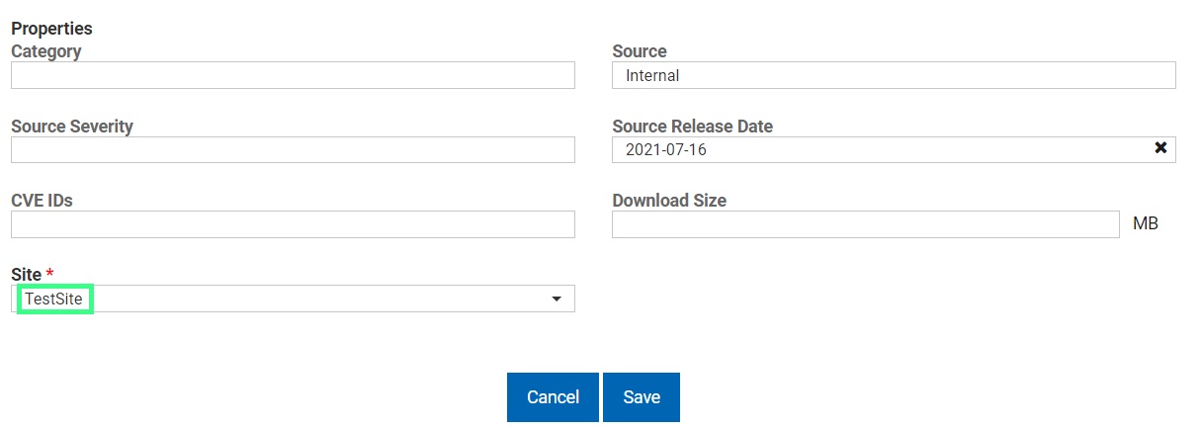Click the Download Size input box
The width and height of the screenshot is (1201, 428).
coord(865,224)
